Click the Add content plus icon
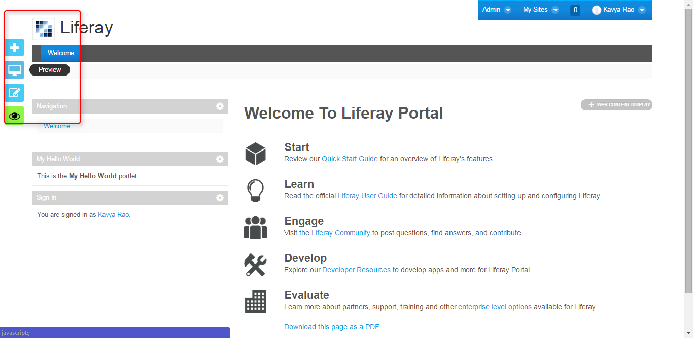Screen dimensions: 693x338 click(x=14, y=48)
